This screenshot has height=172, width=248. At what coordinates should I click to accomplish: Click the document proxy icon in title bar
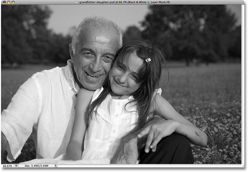click(77, 2)
